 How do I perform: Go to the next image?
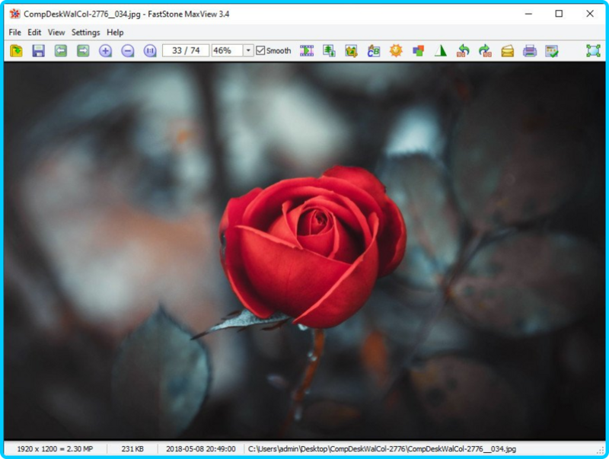[83, 51]
